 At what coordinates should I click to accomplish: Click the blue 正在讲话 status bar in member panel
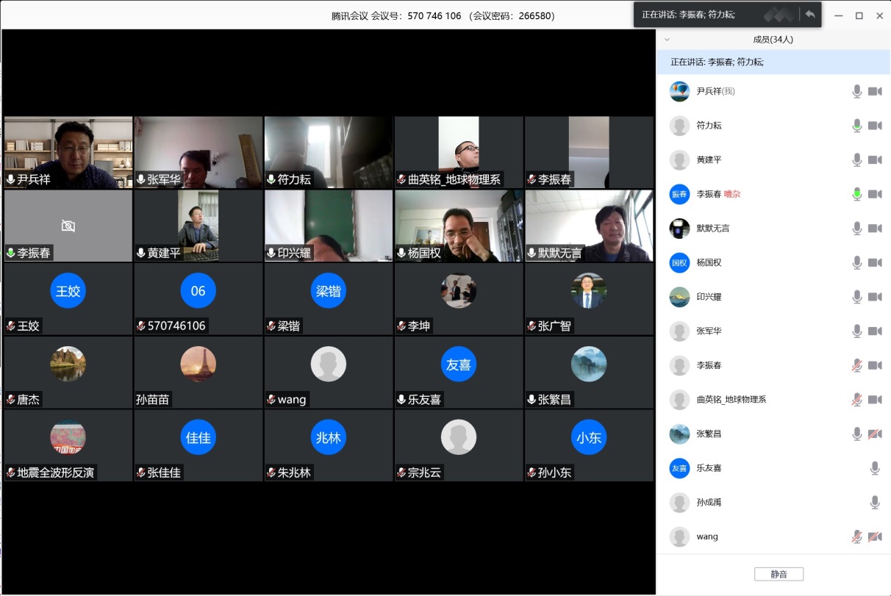click(773, 62)
